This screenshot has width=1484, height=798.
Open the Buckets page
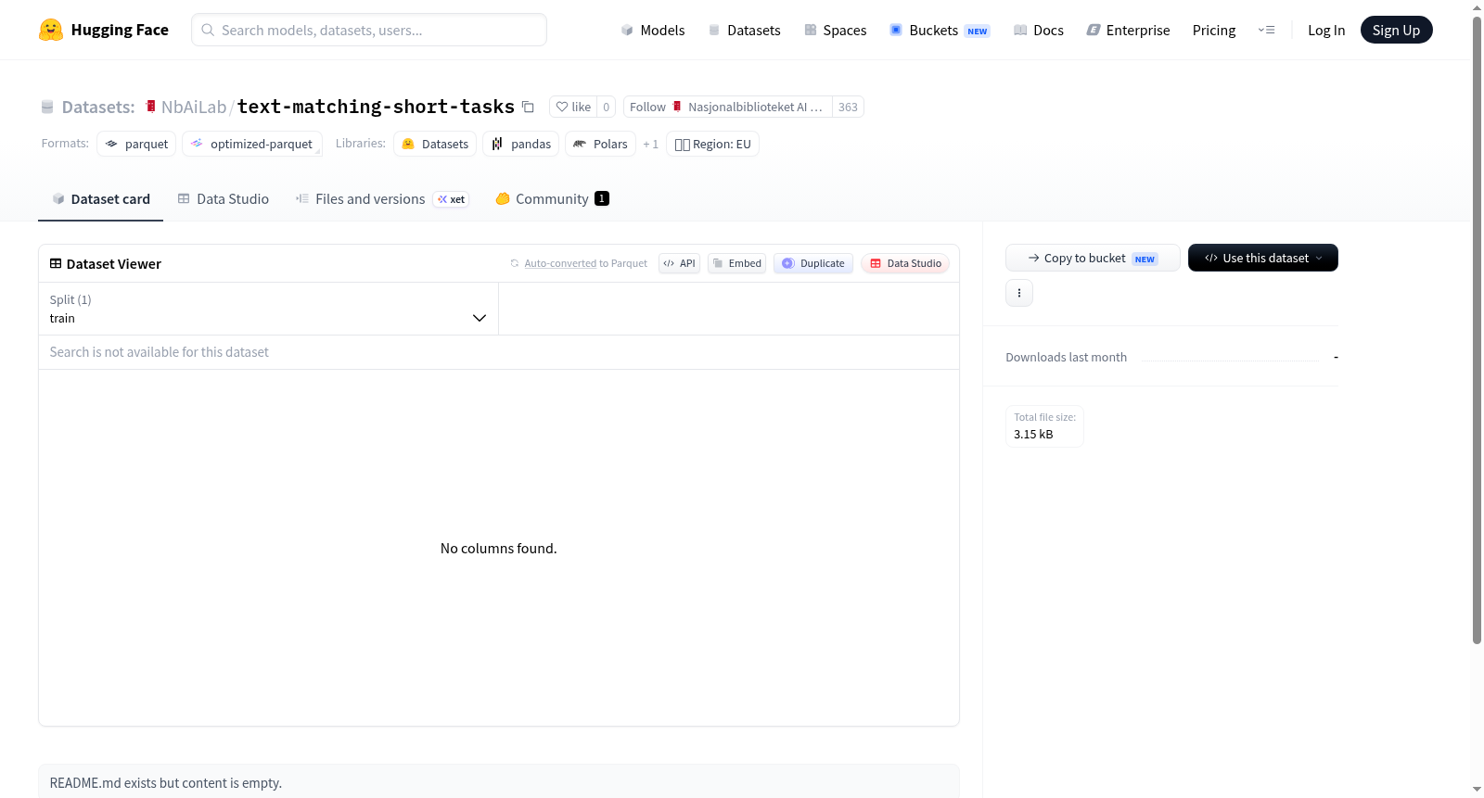point(940,30)
